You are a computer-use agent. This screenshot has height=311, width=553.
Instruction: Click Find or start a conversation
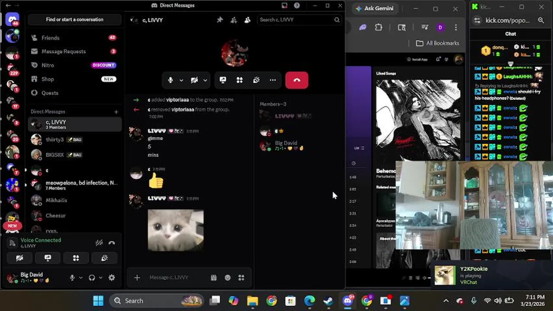pos(75,19)
